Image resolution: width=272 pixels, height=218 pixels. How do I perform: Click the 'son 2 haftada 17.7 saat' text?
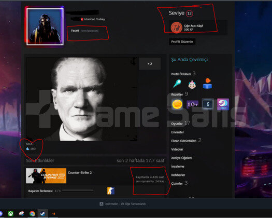140,160
